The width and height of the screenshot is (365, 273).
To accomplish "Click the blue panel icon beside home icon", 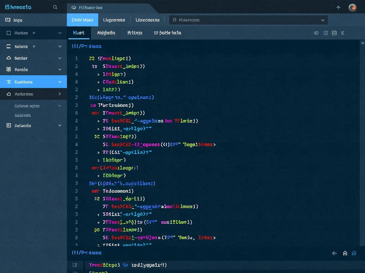I will point(354,253).
